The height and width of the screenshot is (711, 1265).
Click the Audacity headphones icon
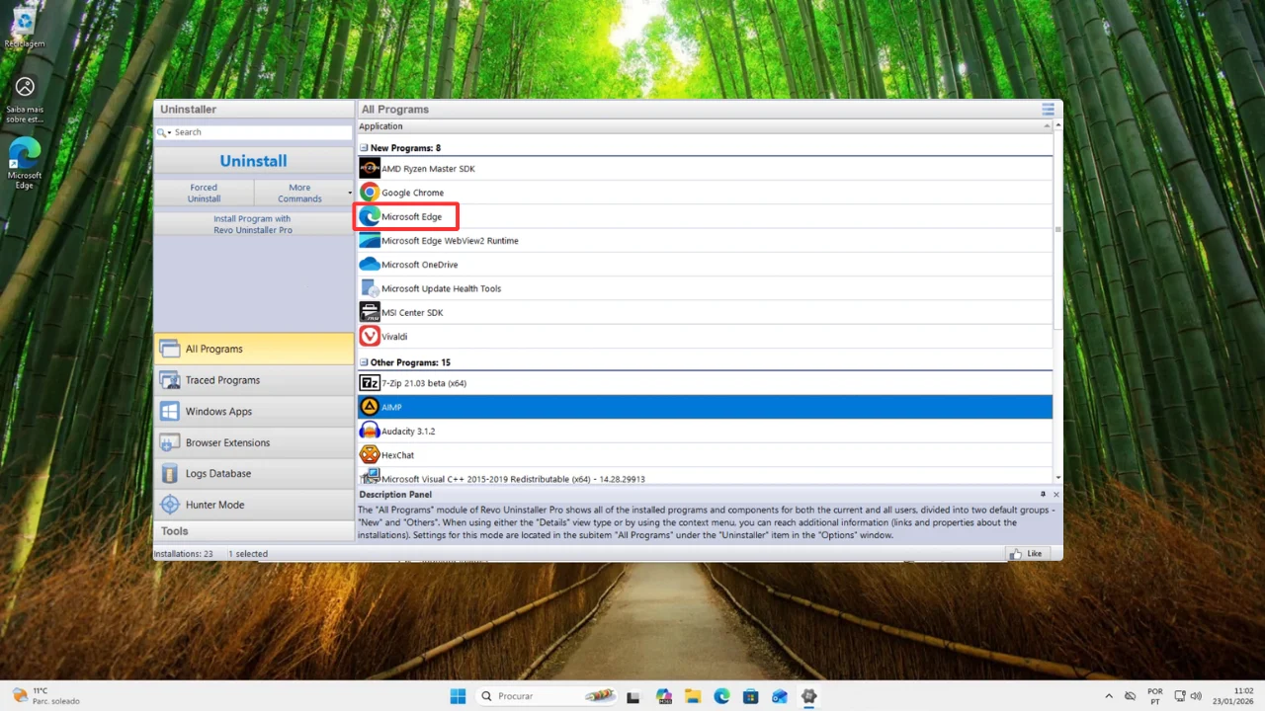[x=370, y=431]
